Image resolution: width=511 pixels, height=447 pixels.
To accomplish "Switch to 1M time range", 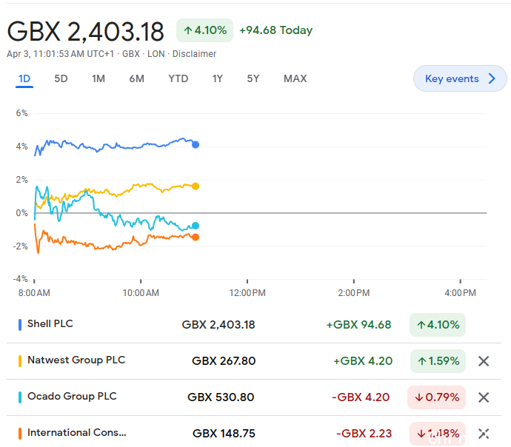I will click(98, 78).
